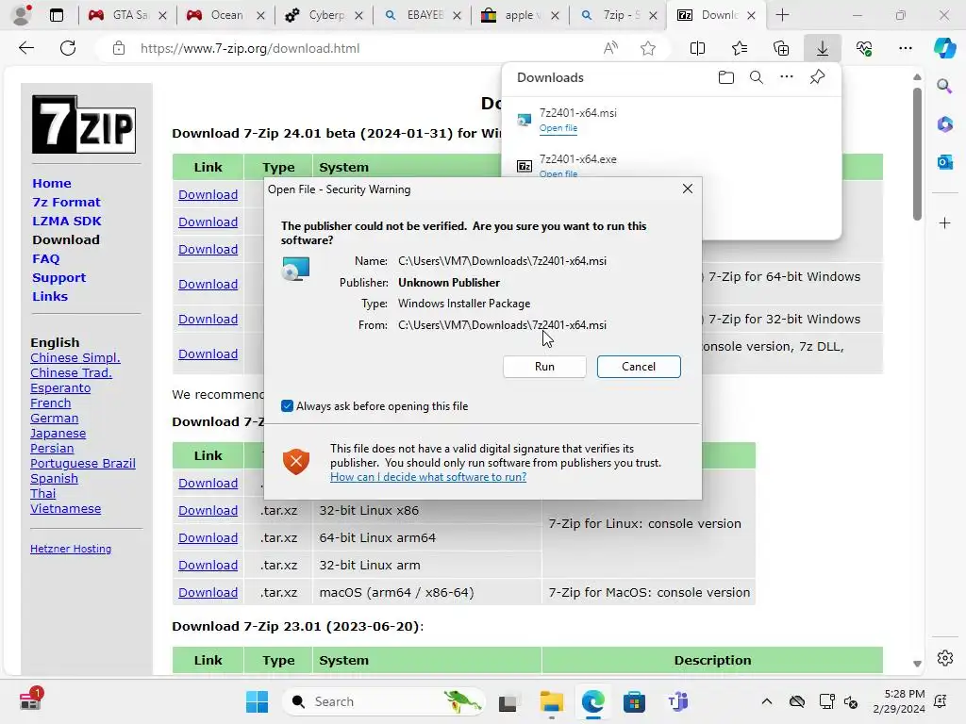Open sidebar settings gear icon
The height and width of the screenshot is (724, 966).
coord(944,658)
